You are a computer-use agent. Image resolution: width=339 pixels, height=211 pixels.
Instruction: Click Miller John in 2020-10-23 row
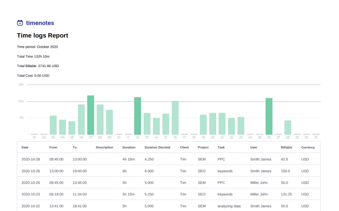pos(259,194)
